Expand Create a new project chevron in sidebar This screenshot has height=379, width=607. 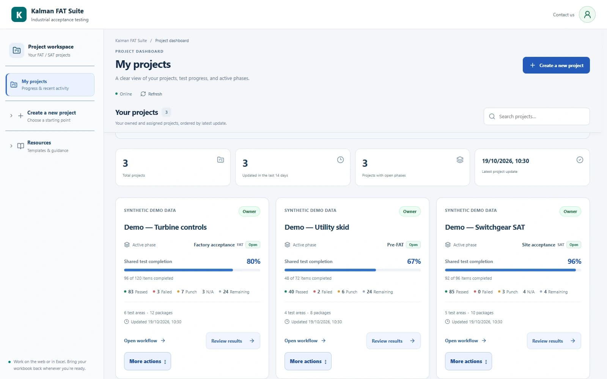click(11, 116)
